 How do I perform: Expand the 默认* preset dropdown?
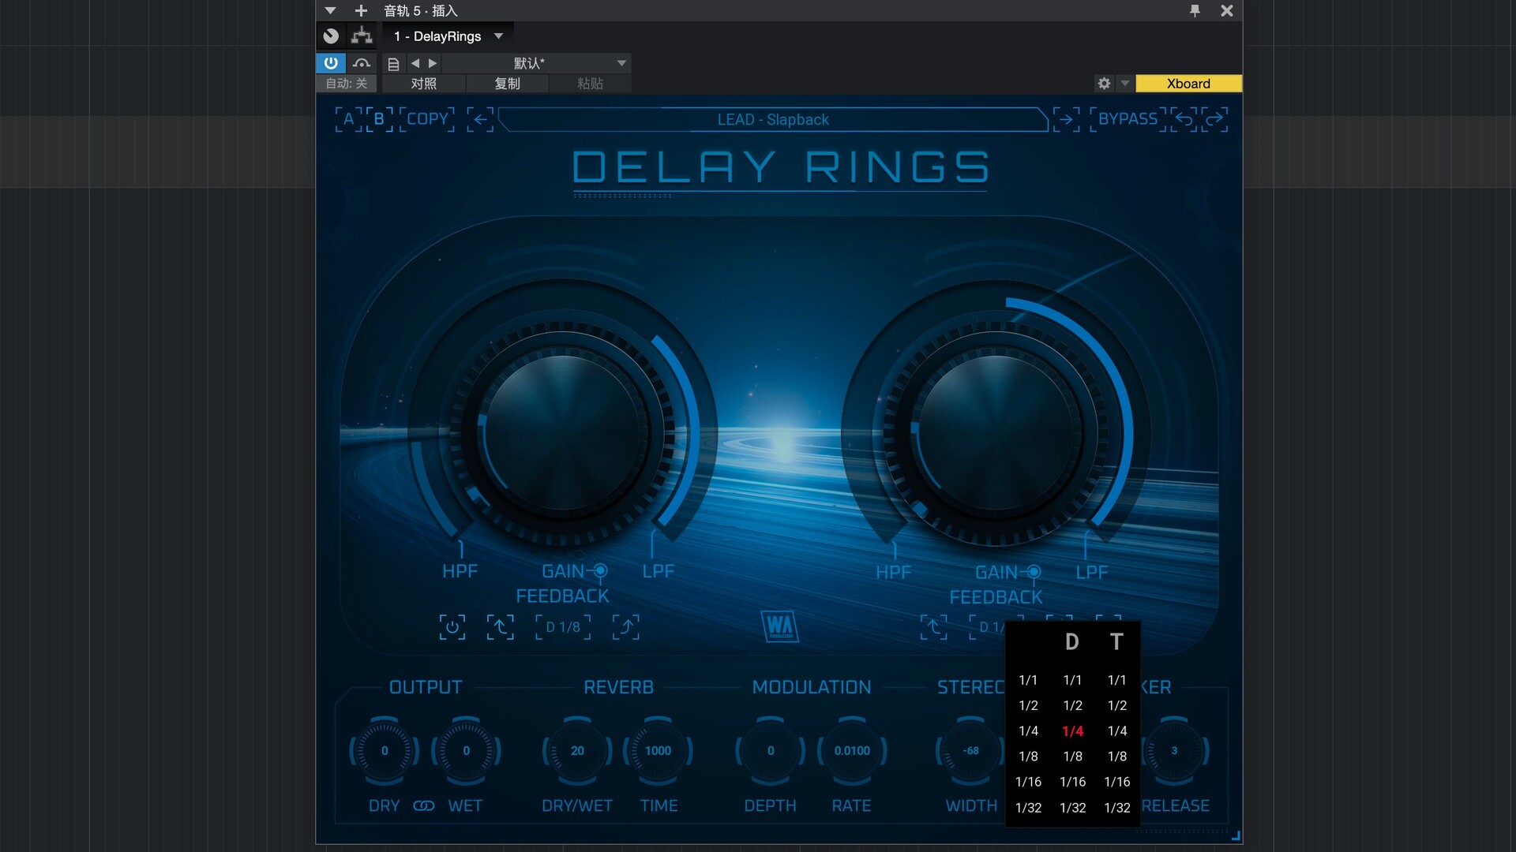click(621, 63)
